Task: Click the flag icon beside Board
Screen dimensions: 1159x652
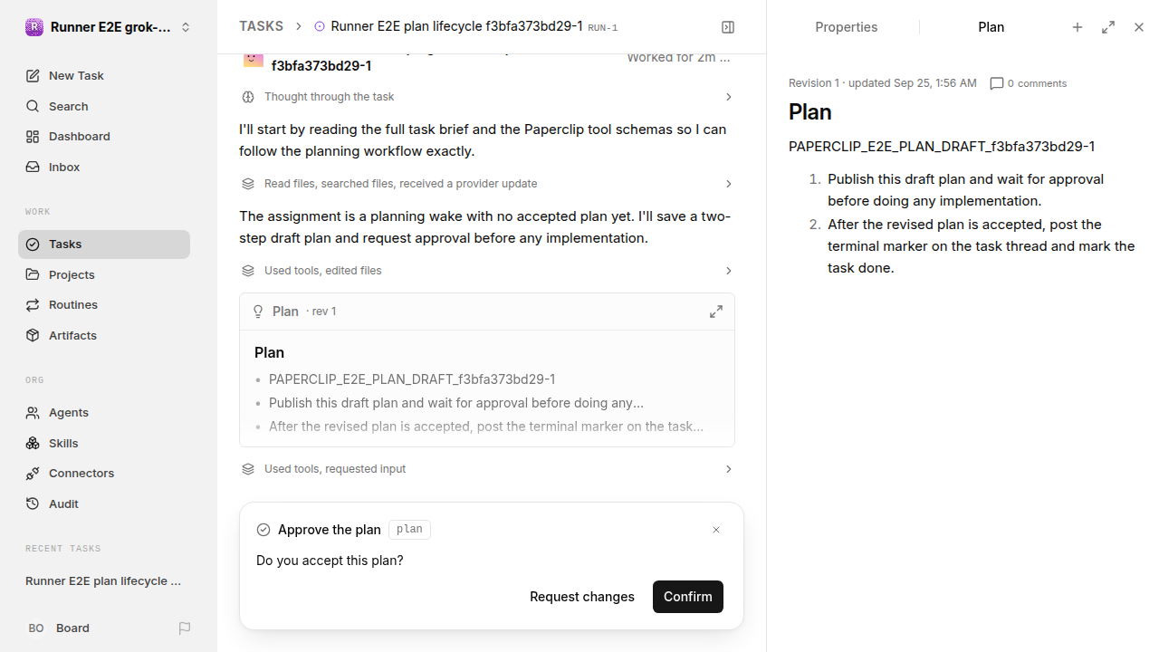Action: [x=185, y=628]
